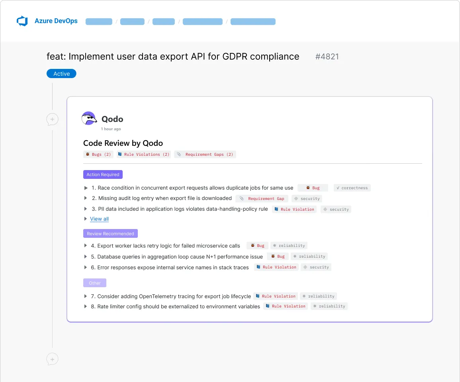Expand item 1 race condition finding
Viewport: 460px width, 382px height.
86,188
